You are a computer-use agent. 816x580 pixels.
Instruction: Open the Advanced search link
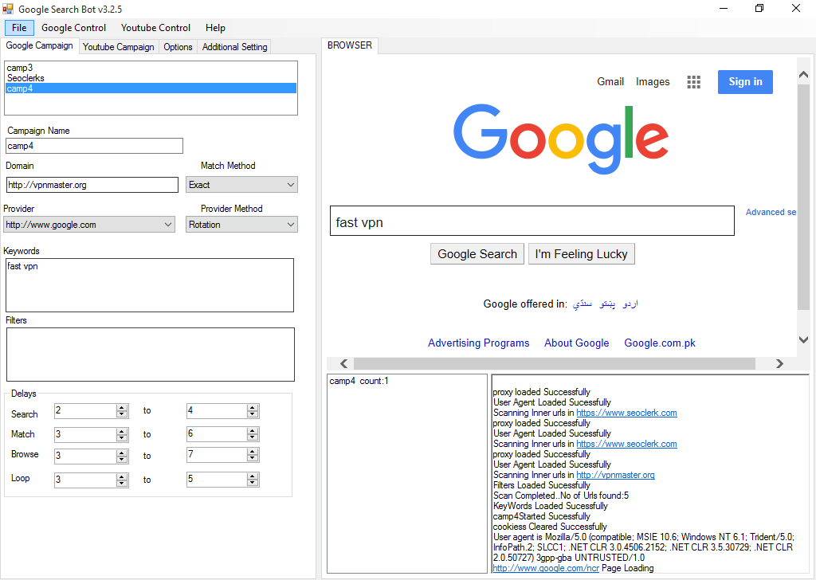pos(771,212)
